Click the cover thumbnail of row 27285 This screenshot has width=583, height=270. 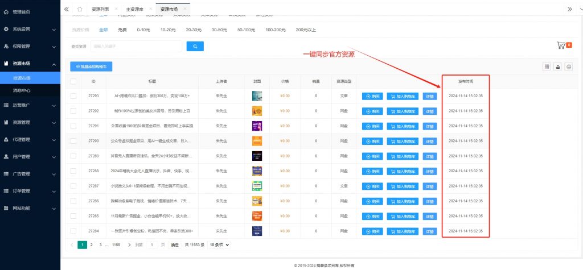pyautogui.click(x=257, y=216)
